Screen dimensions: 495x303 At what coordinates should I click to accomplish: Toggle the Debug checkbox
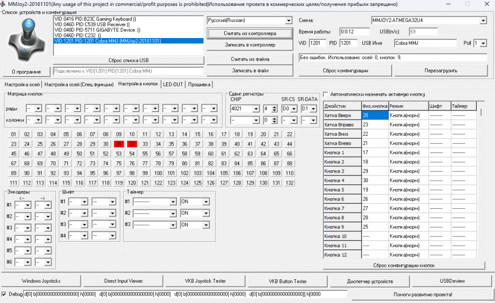pyautogui.click(x=4, y=294)
